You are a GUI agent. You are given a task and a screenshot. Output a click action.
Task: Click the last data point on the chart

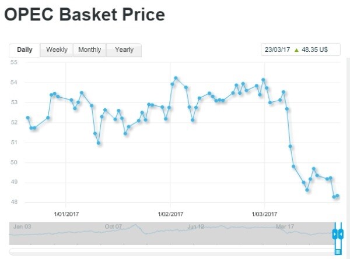(337, 196)
